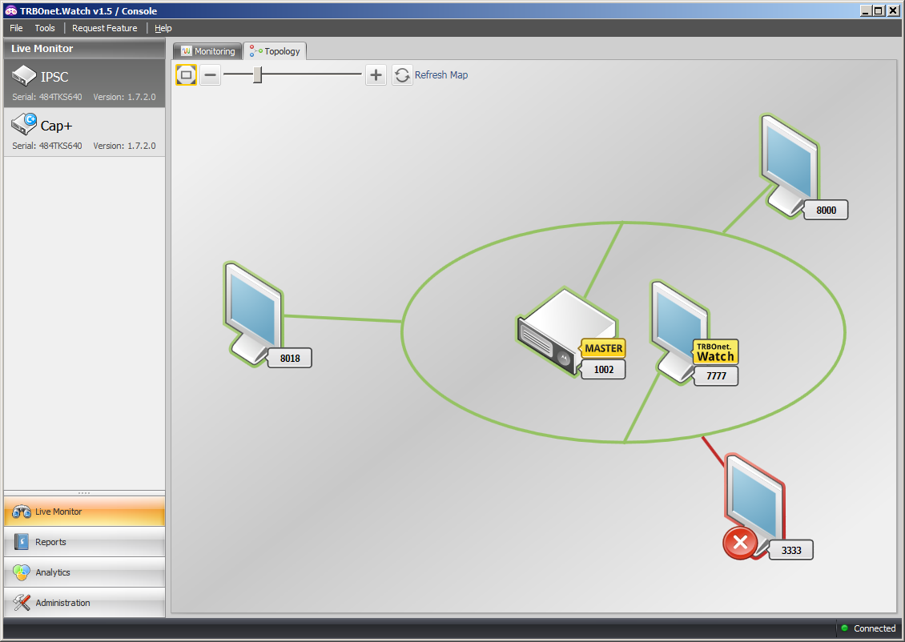Open the Live Monitor section
Screen dimensions: 905x642
coord(84,512)
